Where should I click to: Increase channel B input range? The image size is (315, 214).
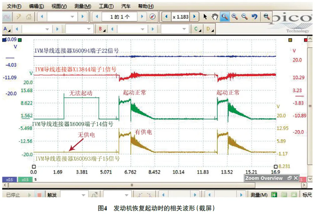[x=153, y=29]
